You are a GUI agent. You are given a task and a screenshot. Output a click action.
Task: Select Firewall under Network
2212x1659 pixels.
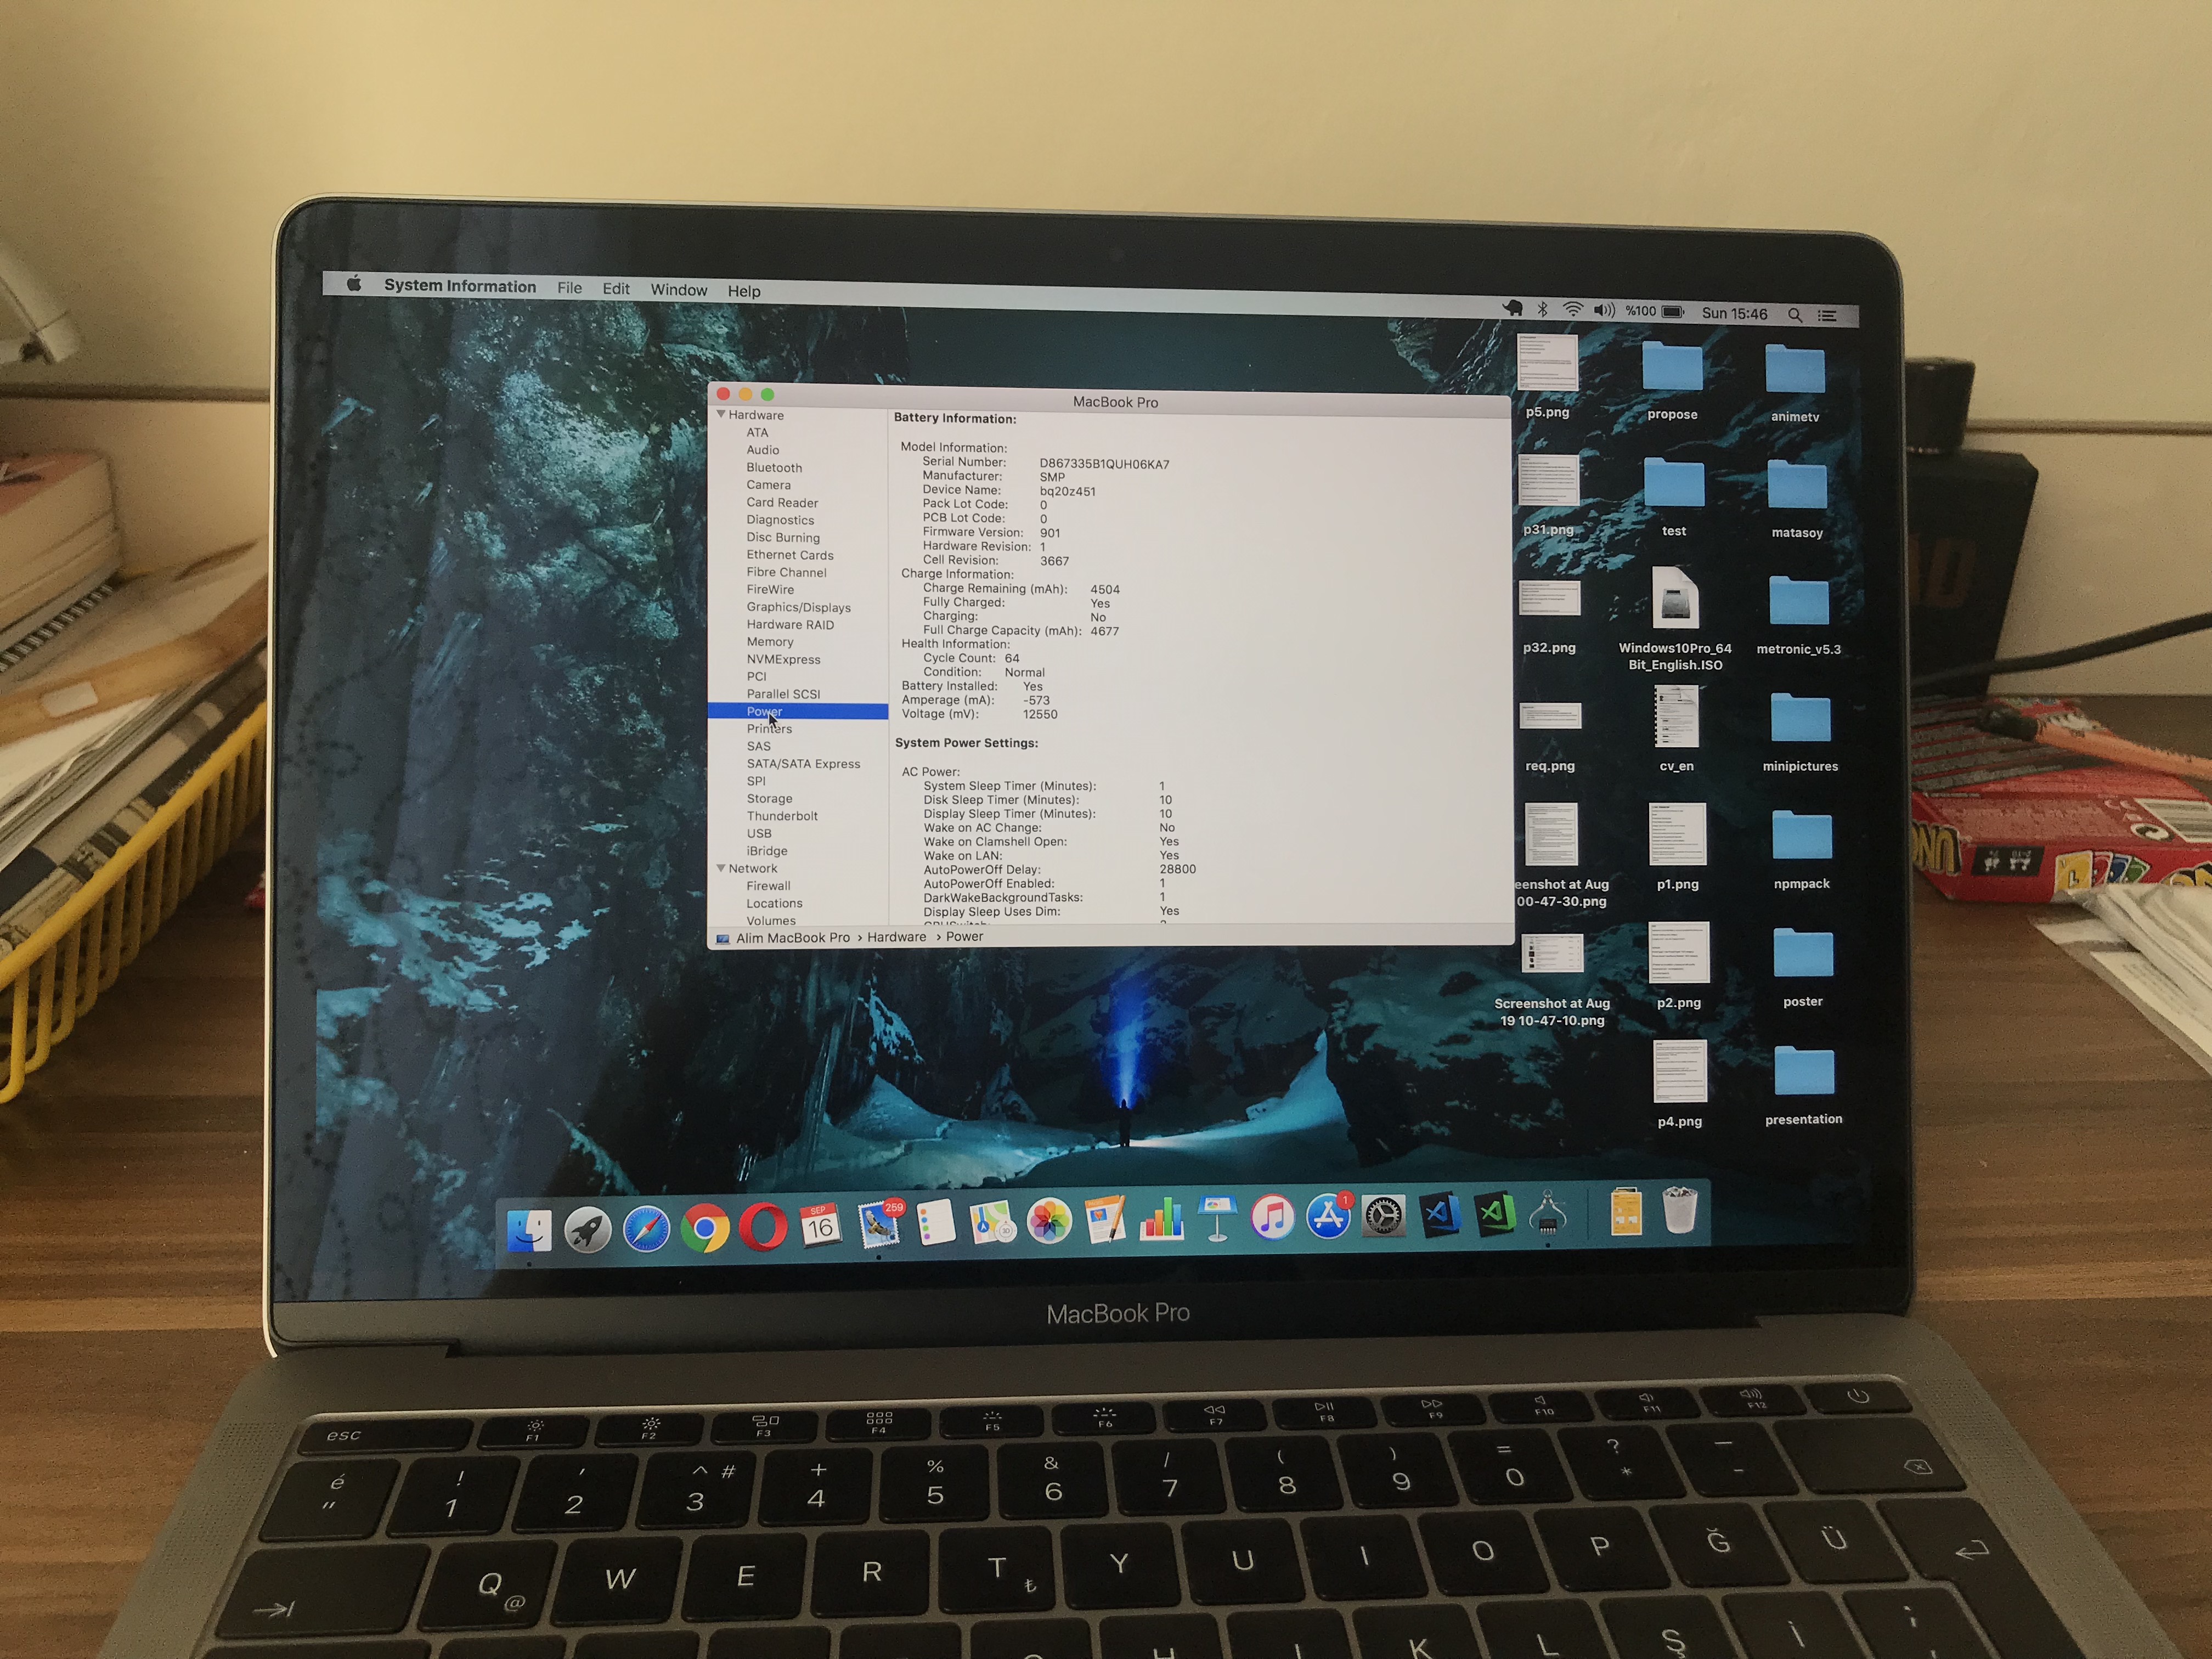tap(768, 886)
